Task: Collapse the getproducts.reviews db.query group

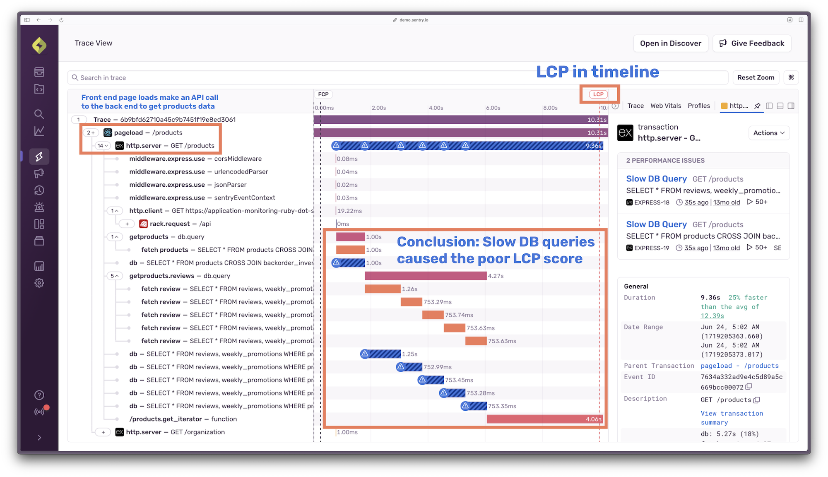Action: click(x=115, y=276)
